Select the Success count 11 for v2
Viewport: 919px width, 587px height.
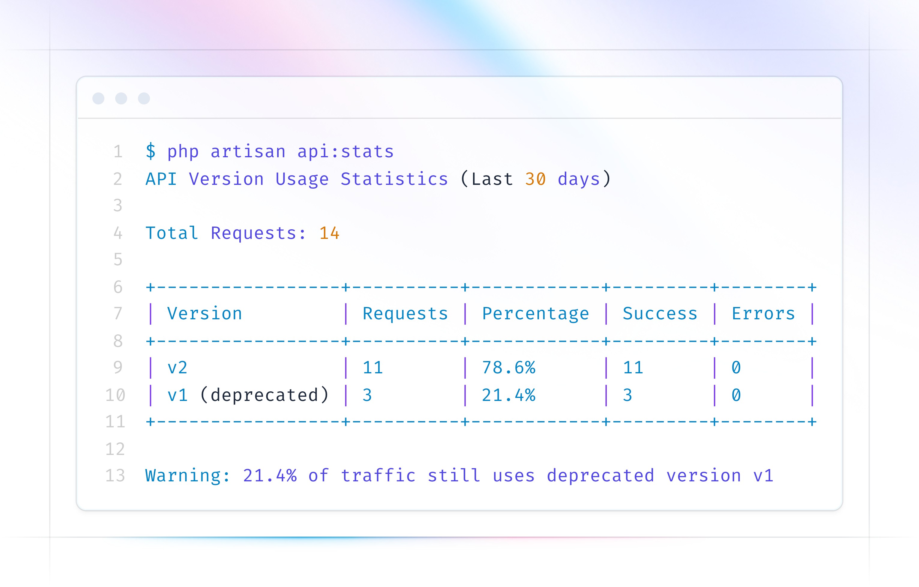[633, 368]
